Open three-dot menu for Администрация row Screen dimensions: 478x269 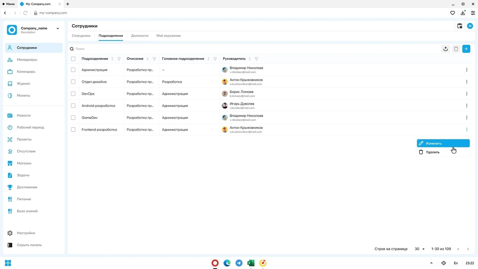click(x=467, y=70)
